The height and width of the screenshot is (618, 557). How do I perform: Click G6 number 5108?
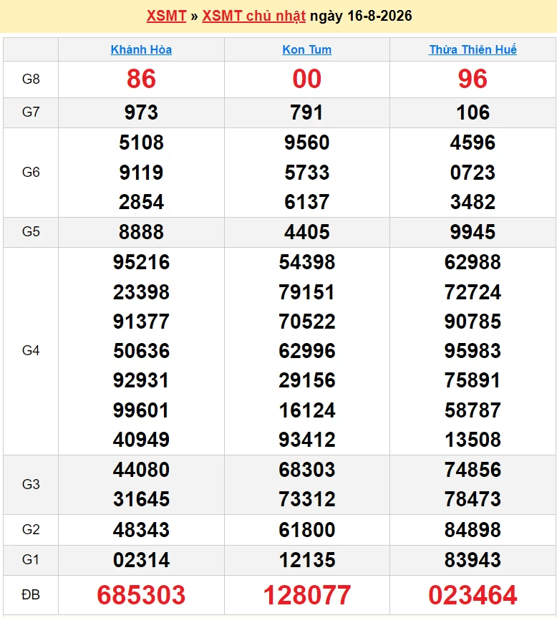coord(142,143)
